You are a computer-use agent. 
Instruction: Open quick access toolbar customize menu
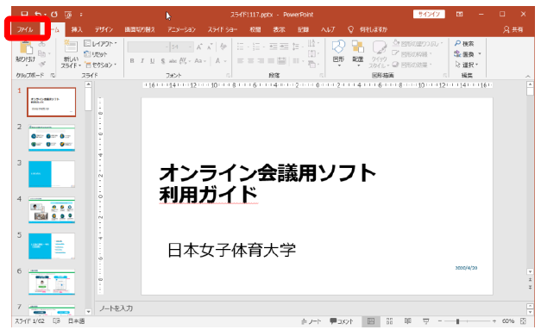[81, 15]
